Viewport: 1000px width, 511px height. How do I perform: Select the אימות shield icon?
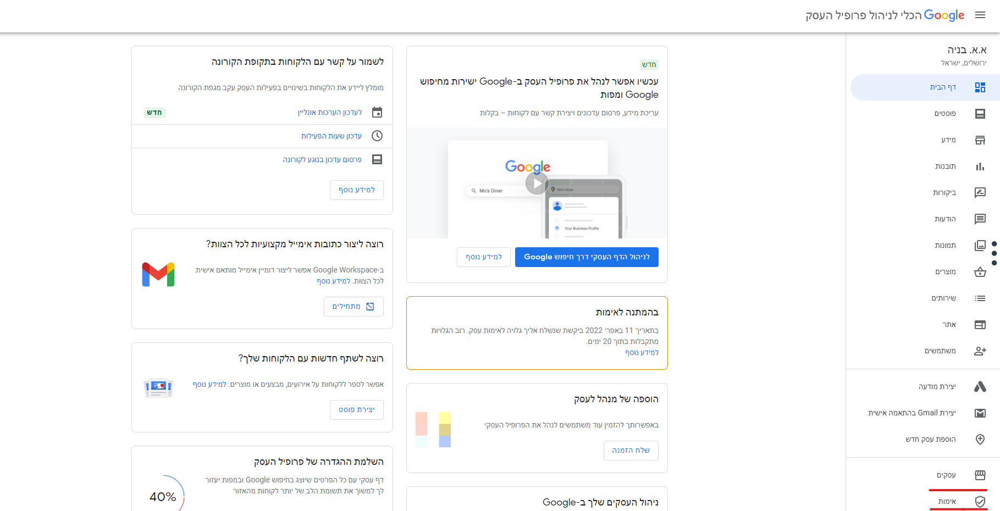click(980, 501)
